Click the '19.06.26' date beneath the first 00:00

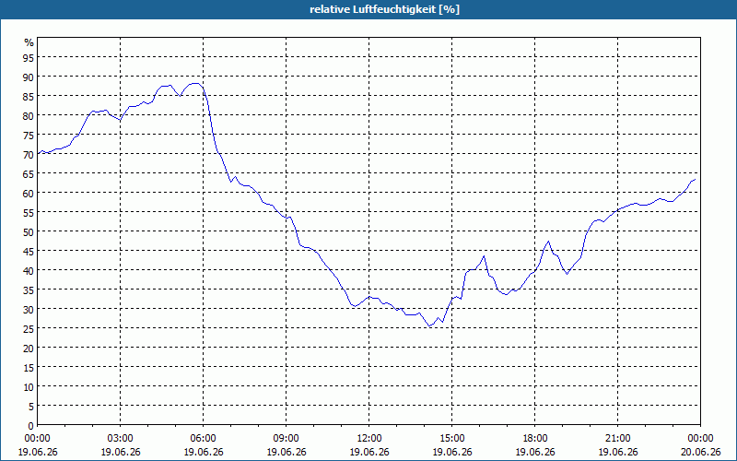click(x=37, y=452)
